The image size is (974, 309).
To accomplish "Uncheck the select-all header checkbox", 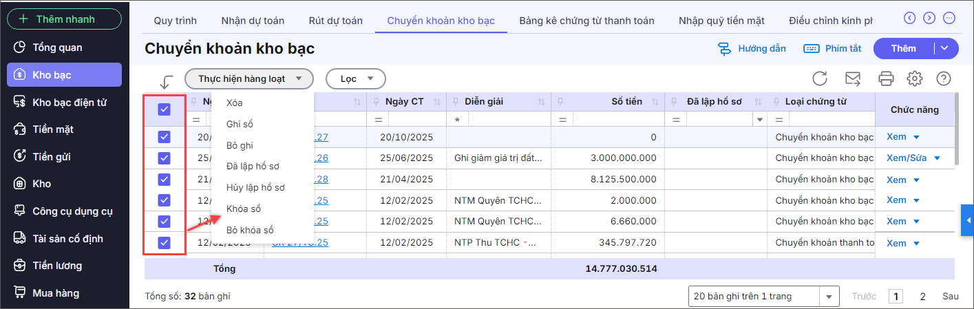I will coord(165,109).
